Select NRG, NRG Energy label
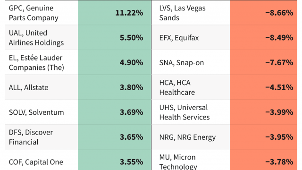This screenshot has width=302, height=170. tap(187, 137)
